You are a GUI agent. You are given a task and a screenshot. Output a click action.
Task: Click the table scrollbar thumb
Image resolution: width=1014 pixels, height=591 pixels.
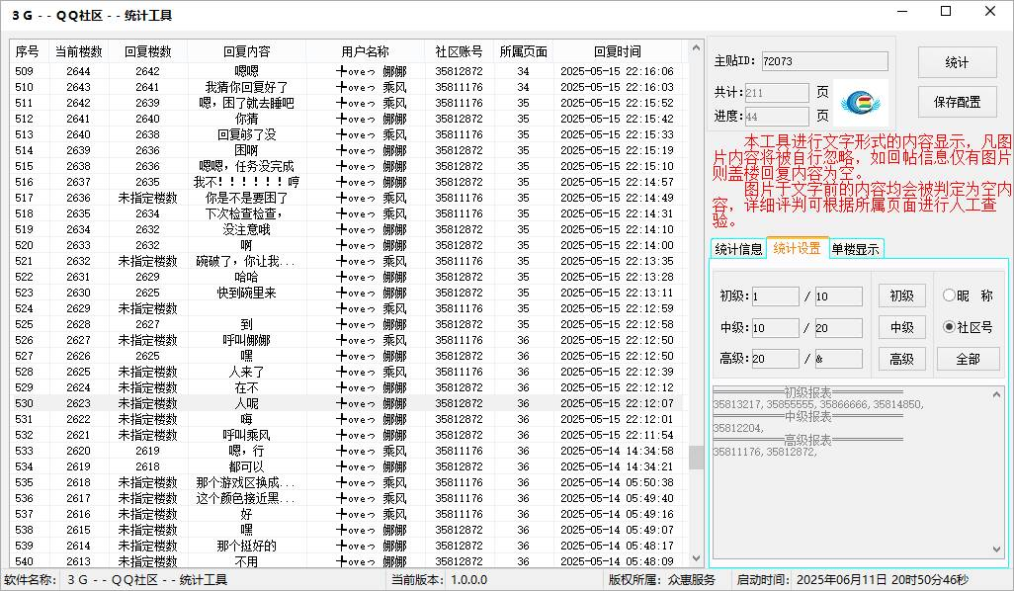tap(696, 458)
